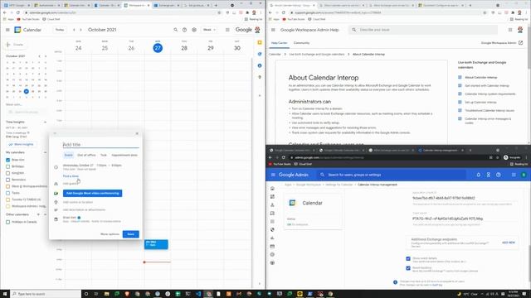Open the Google Calendar main menu hamburger
This screenshot has height=298, width=531.
coord(7,30)
